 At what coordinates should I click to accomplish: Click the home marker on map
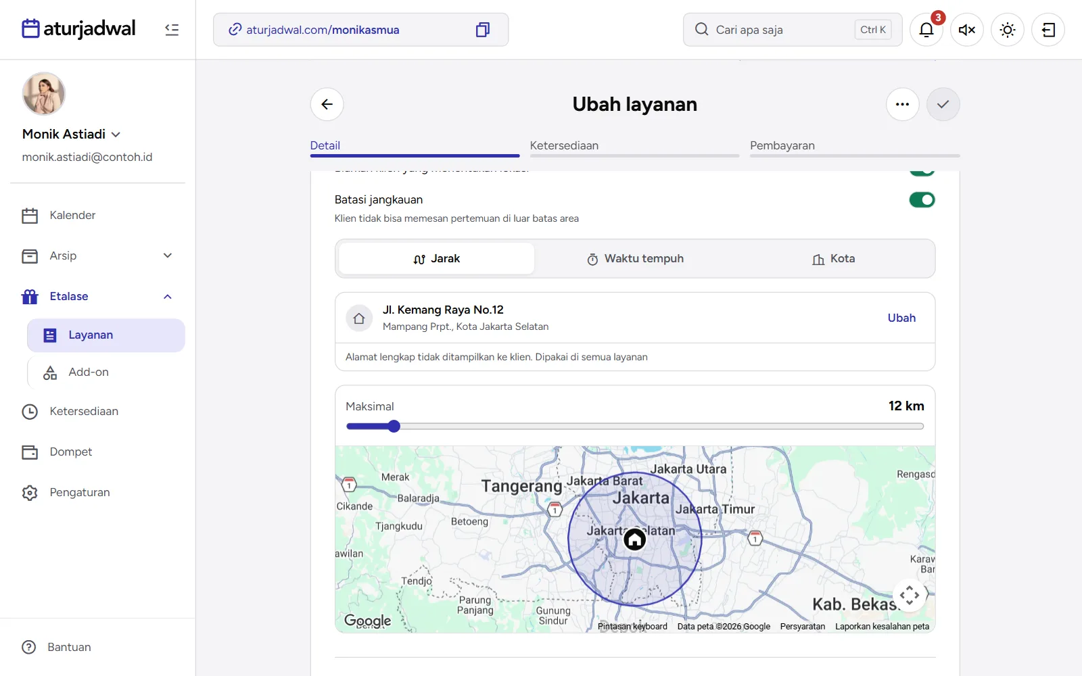pos(634,539)
